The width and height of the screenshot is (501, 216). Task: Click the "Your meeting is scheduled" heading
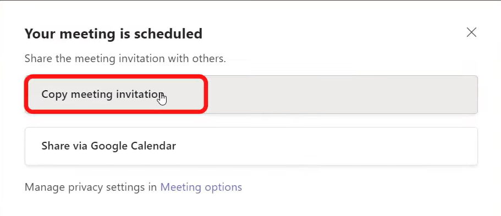tap(113, 34)
